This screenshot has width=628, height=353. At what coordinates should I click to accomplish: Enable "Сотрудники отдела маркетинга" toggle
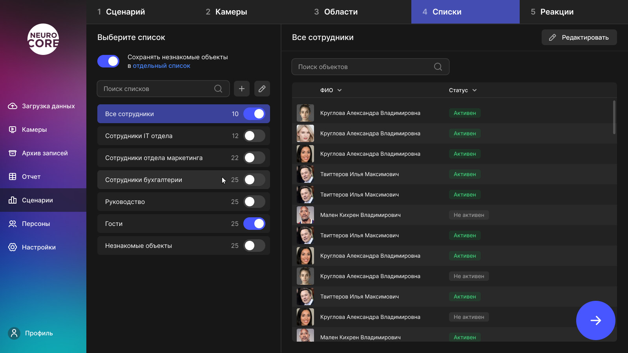[254, 158]
